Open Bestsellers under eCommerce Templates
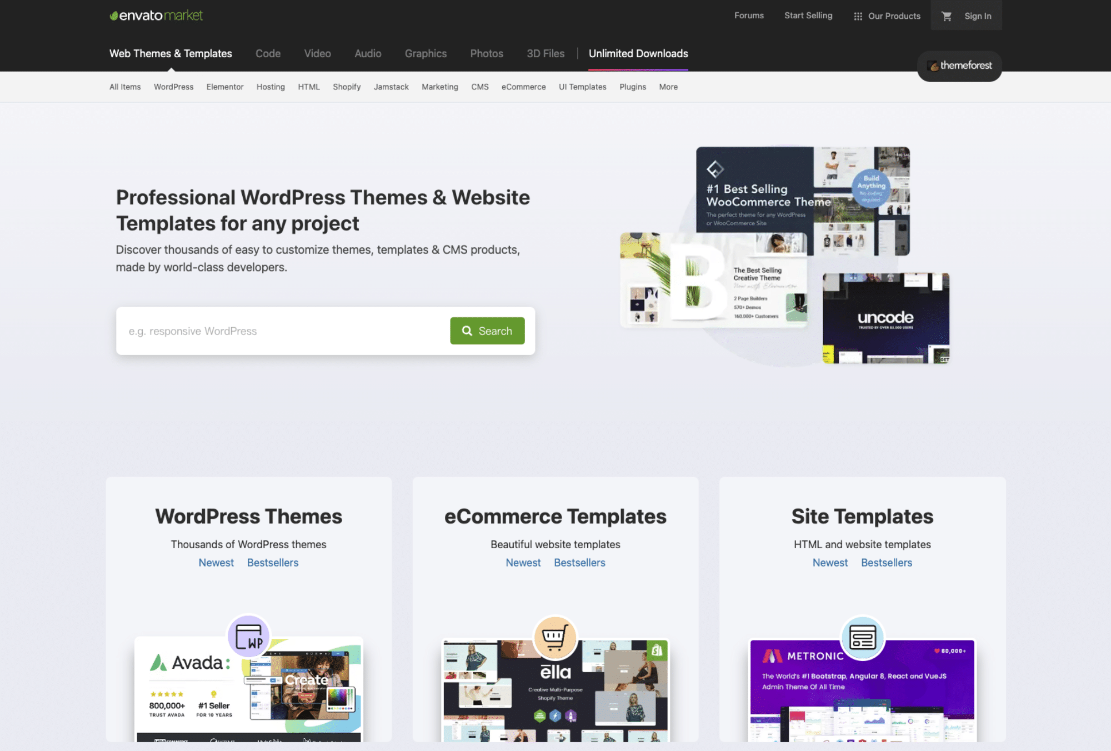This screenshot has height=751, width=1111. (x=579, y=563)
